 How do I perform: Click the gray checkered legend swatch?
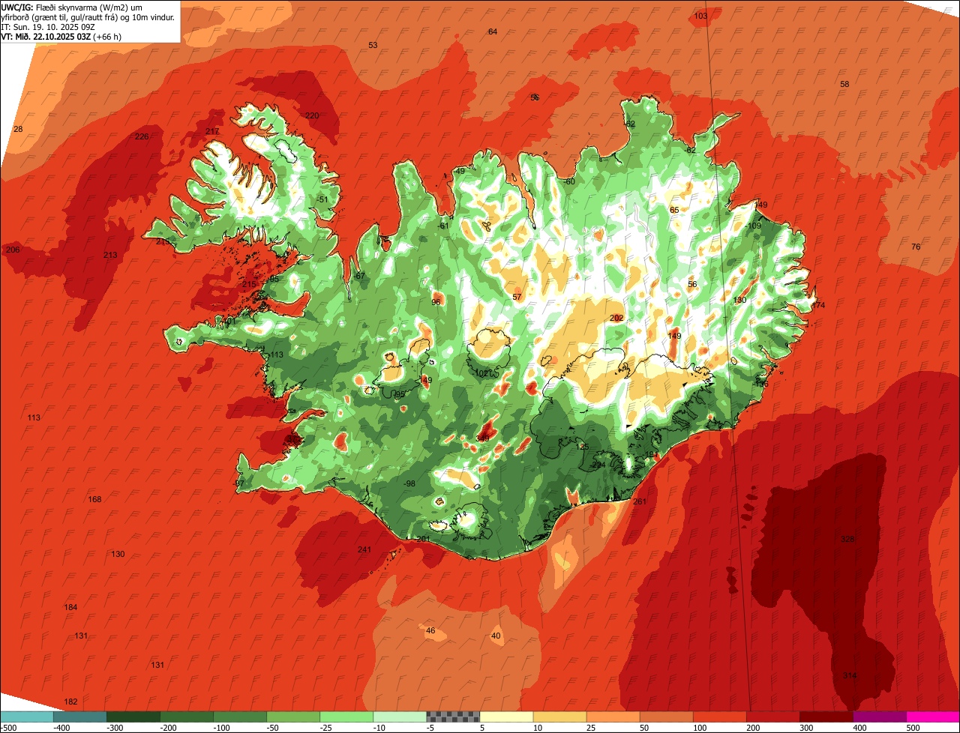click(453, 716)
